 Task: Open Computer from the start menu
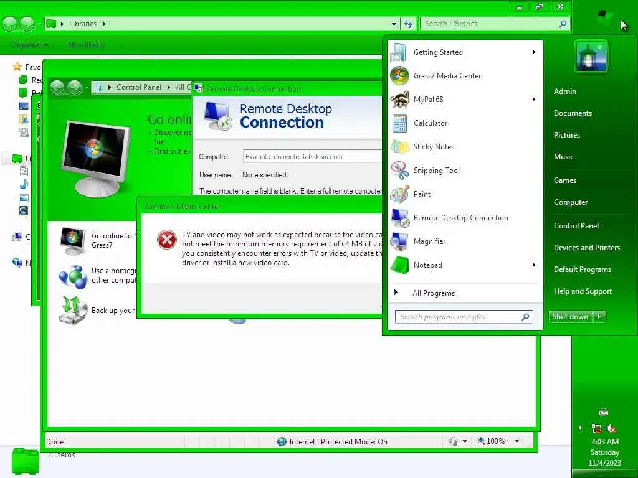click(571, 202)
